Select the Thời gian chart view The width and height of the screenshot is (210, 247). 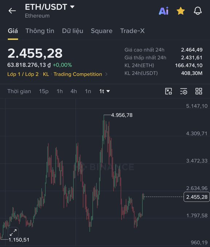click(19, 91)
